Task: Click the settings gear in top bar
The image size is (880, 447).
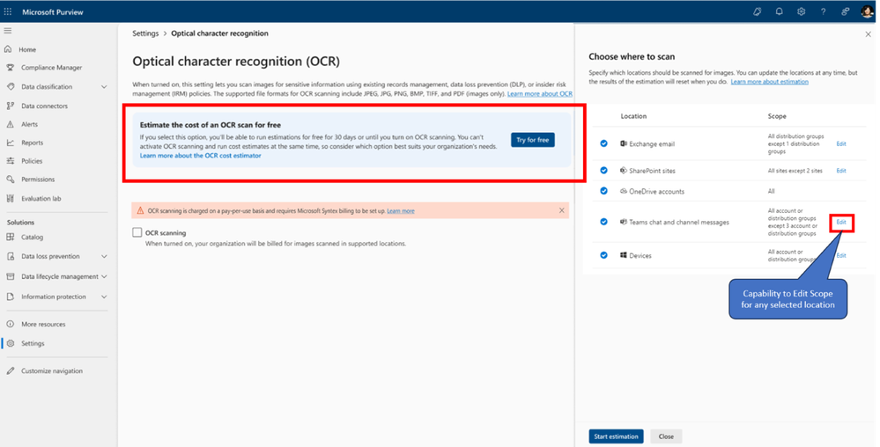Action: (801, 11)
